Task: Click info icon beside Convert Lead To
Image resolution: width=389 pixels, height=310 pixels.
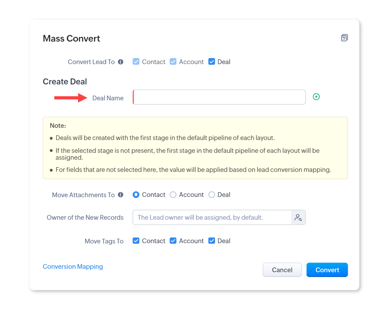Action: tap(121, 62)
